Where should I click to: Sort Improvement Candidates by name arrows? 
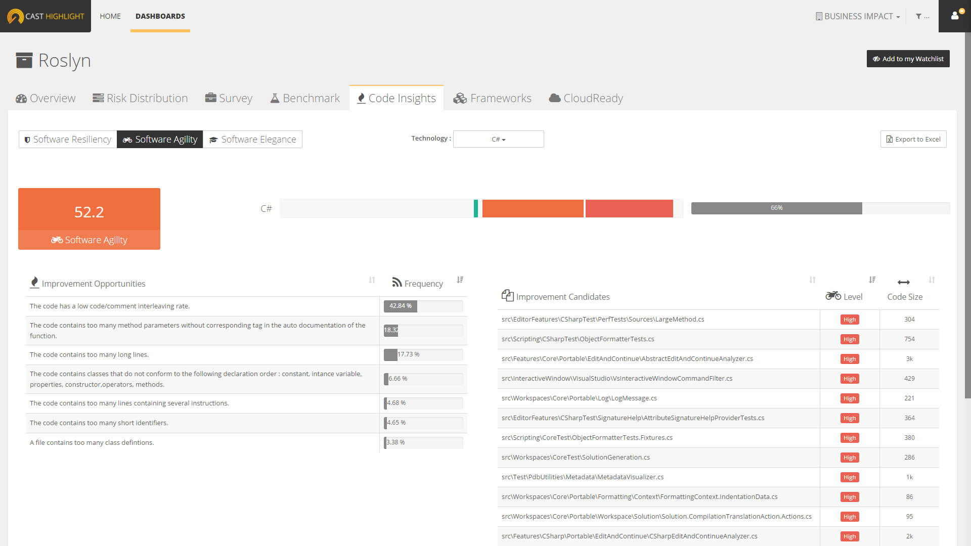(812, 280)
